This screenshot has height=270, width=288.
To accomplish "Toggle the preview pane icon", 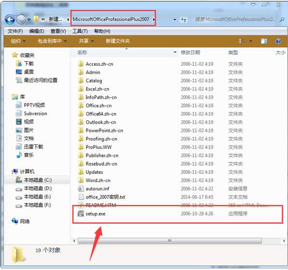I will tap(264, 41).
